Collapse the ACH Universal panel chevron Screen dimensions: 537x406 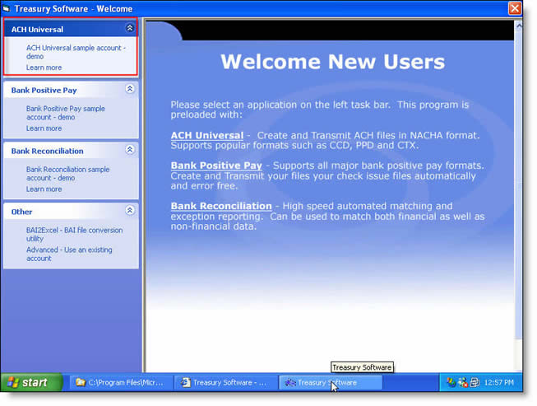tap(130, 28)
